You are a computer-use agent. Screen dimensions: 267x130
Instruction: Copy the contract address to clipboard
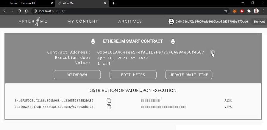(212, 52)
